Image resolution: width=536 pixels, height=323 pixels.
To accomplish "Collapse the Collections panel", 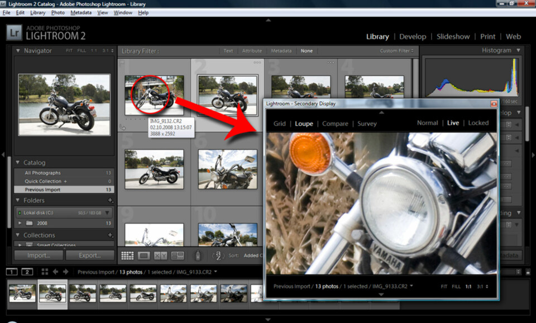I will tap(18, 235).
